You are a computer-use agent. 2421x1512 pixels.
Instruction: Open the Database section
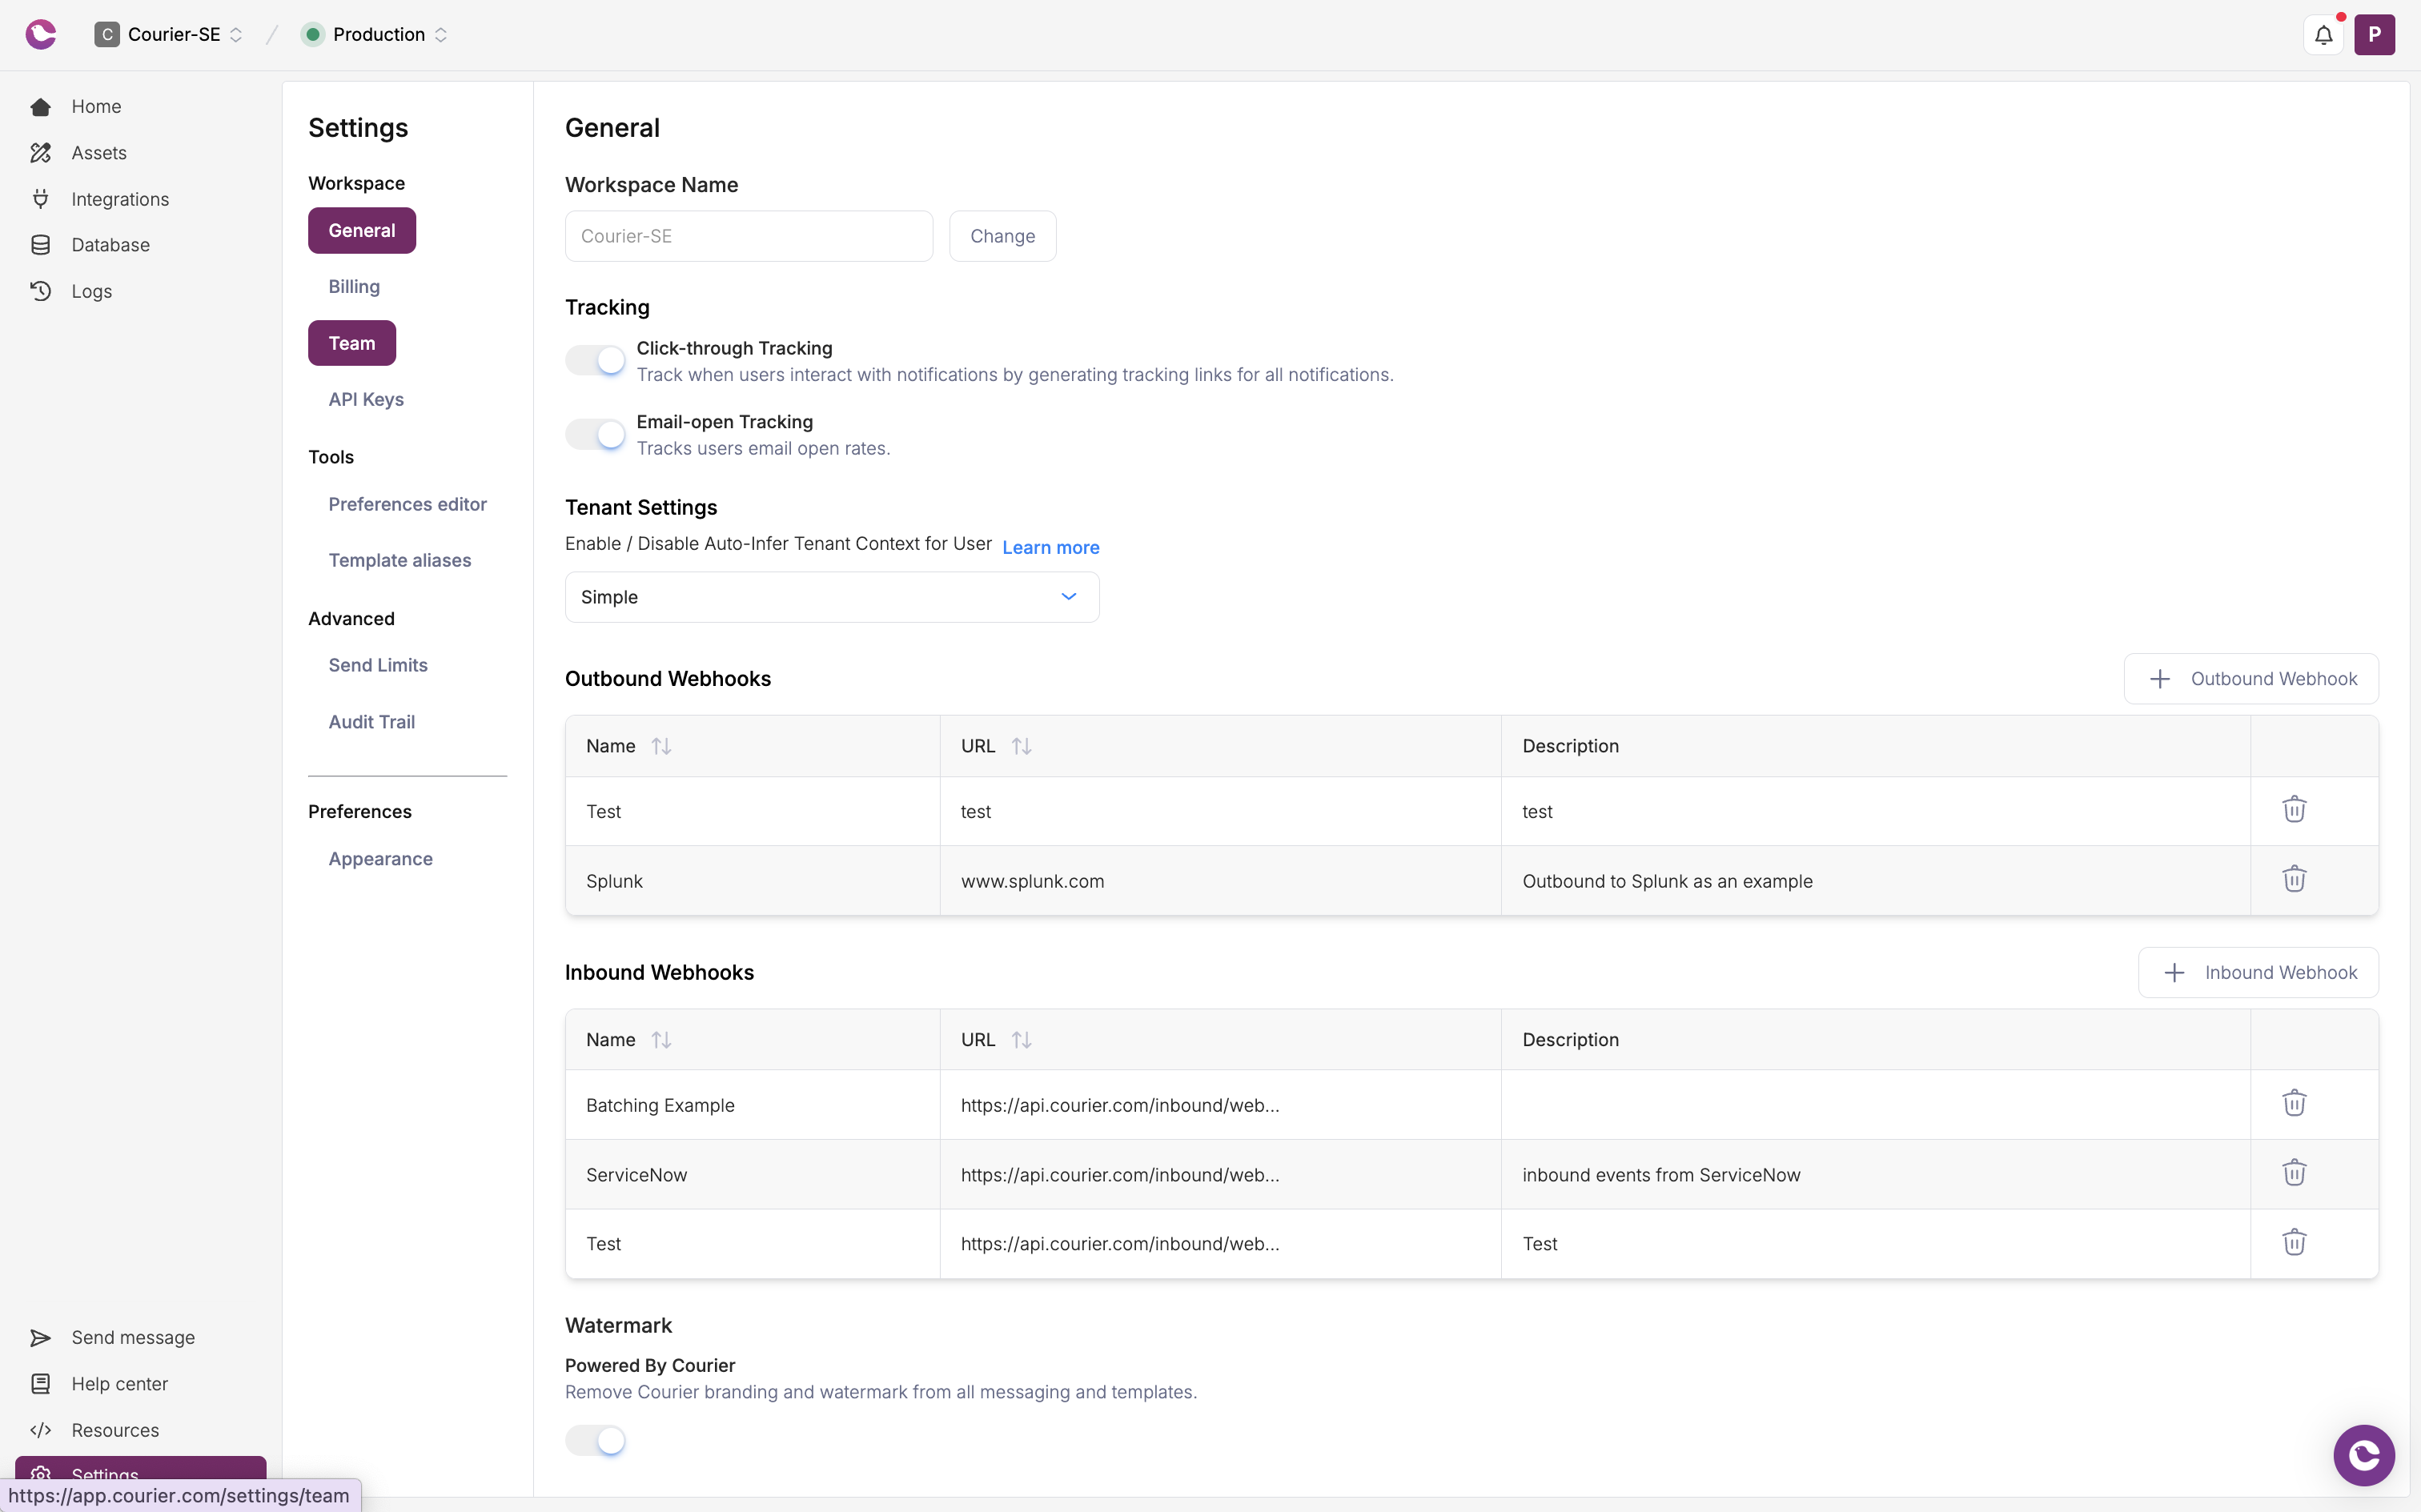click(110, 244)
